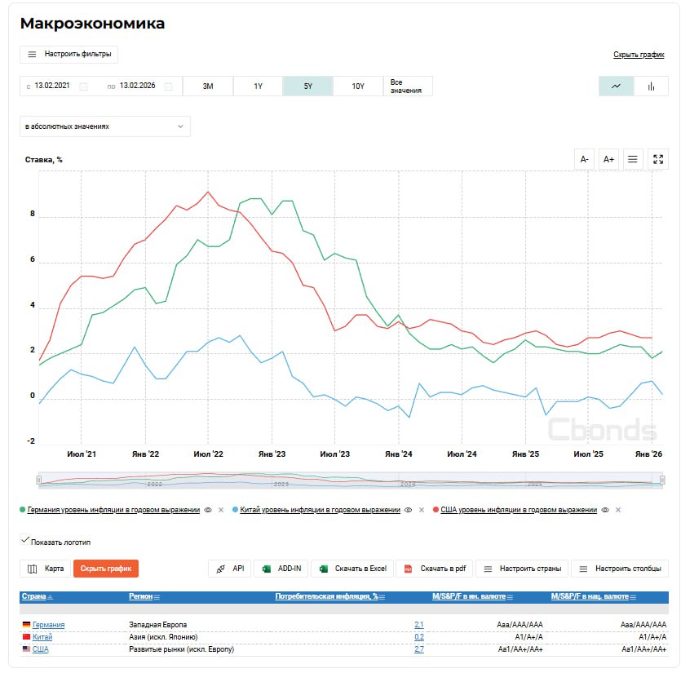Toggle visibility of Germany inflation series
The width and height of the screenshot is (681, 673).
[208, 510]
